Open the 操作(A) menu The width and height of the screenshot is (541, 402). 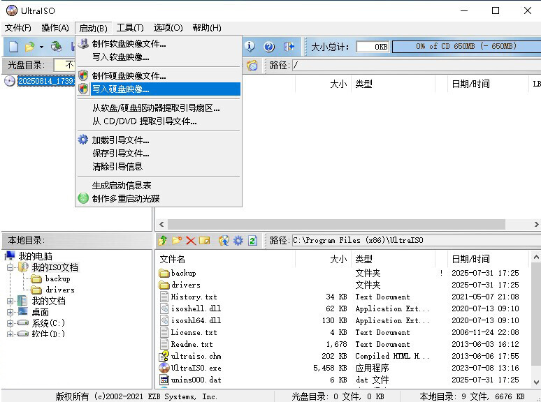55,28
